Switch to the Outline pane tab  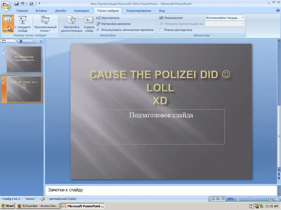(21, 41)
